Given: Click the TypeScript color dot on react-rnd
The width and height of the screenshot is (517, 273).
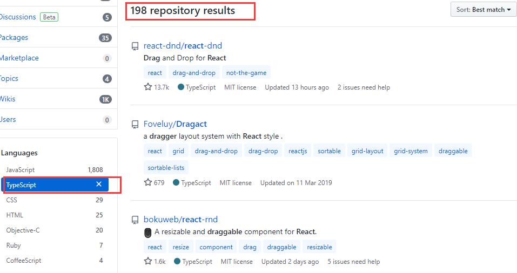Looking at the screenshot, I should (177, 261).
